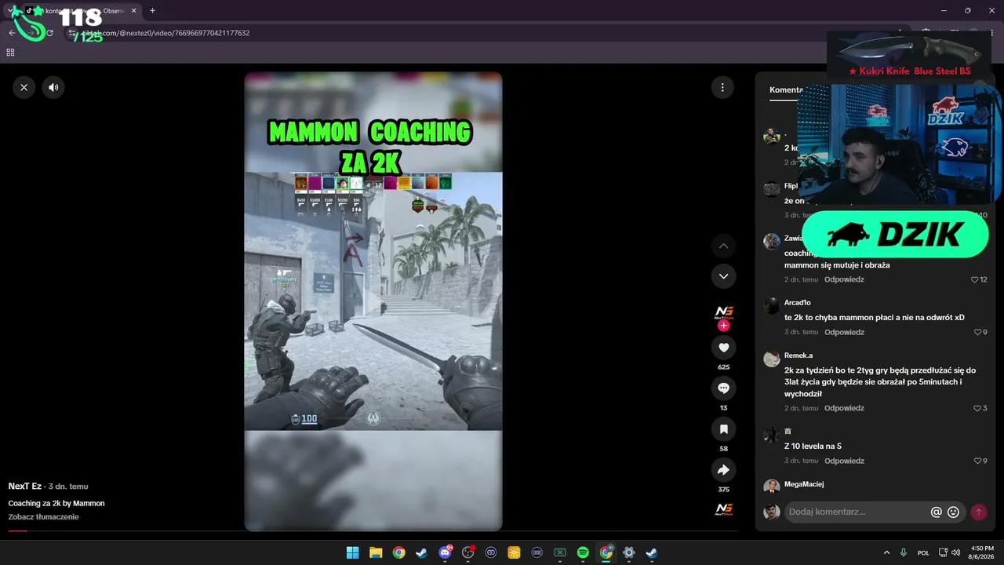Go to the previous video
The width and height of the screenshot is (1004, 565).
(723, 246)
